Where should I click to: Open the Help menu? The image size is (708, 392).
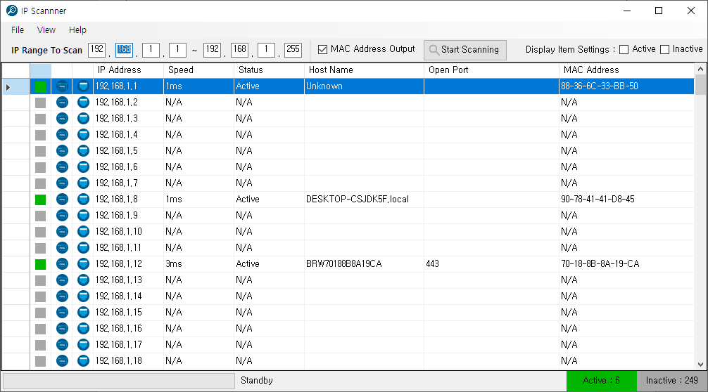[x=77, y=30]
